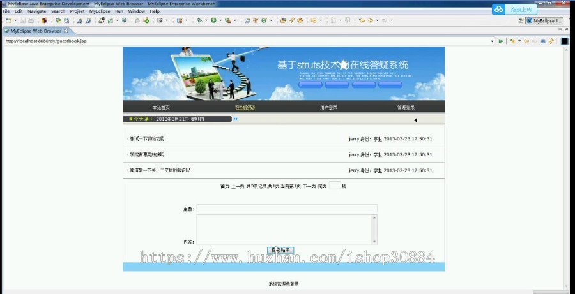Click the Print toolbar icon
575x294 pixels.
(31, 20)
